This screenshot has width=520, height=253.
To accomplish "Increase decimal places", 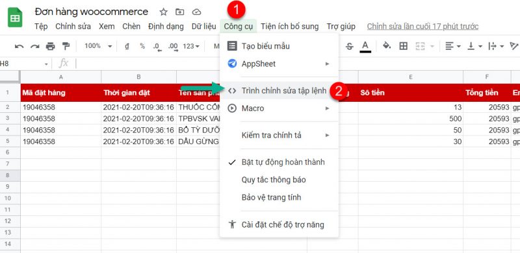I will [173, 47].
